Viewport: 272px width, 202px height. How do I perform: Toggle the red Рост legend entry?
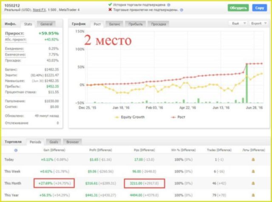pyautogui.click(x=178, y=117)
